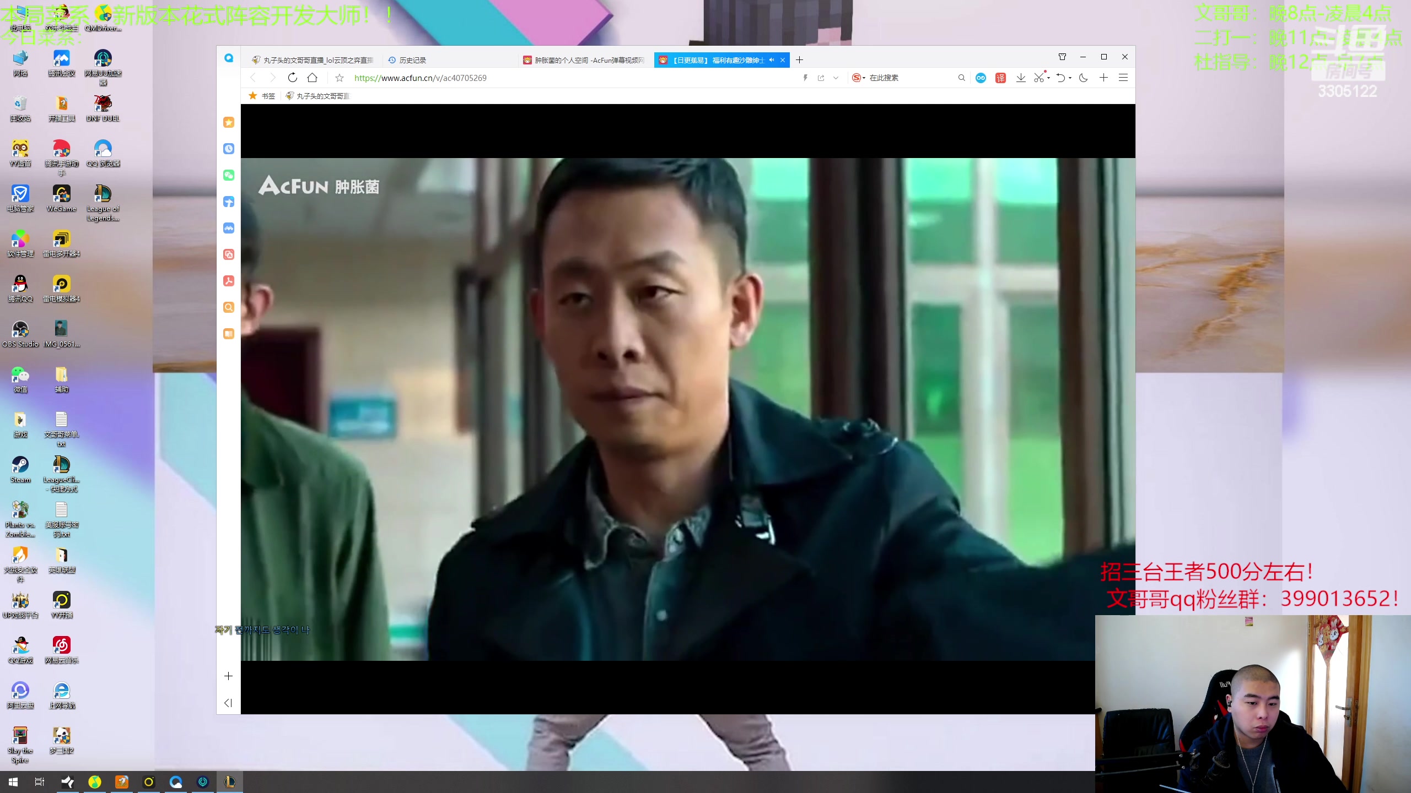The height and width of the screenshot is (793, 1411).
Task: Open the favorites star in browser sidebar
Action: 229,122
